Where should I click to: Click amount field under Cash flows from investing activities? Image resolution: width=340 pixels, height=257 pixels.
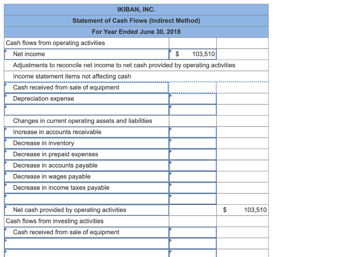[193, 232]
